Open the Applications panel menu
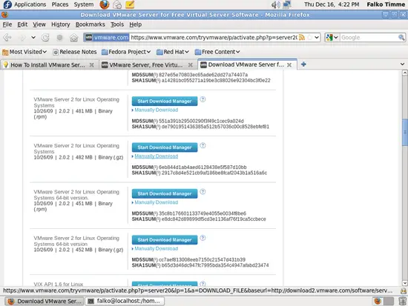The width and height of the screenshot is (408, 306). [30, 4]
